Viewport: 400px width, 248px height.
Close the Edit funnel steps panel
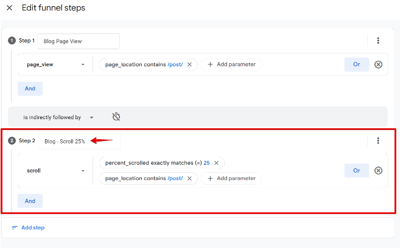(x=10, y=8)
